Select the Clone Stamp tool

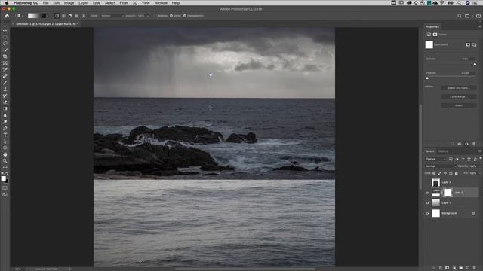pyautogui.click(x=5, y=89)
